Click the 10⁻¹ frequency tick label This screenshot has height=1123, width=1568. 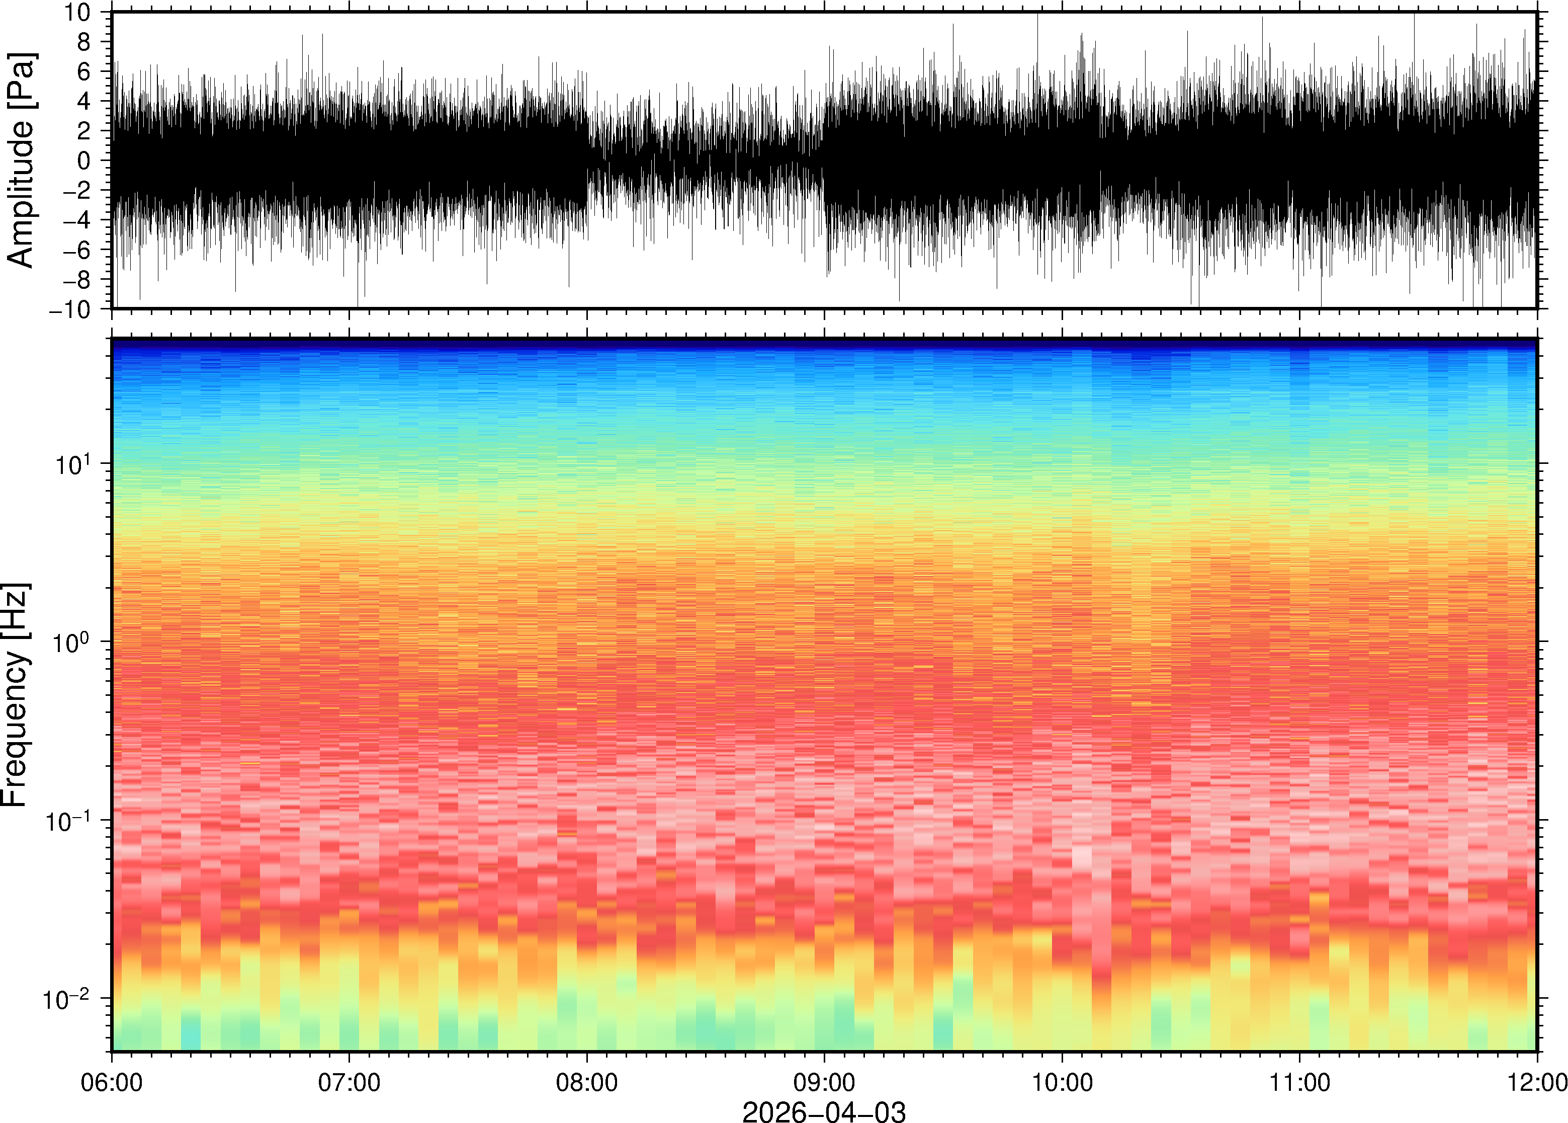pyautogui.click(x=67, y=822)
